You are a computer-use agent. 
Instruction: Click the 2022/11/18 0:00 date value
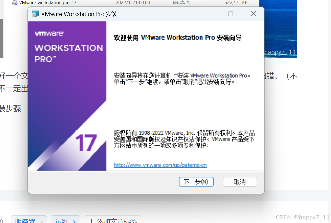pyautogui.click(x=133, y=3)
